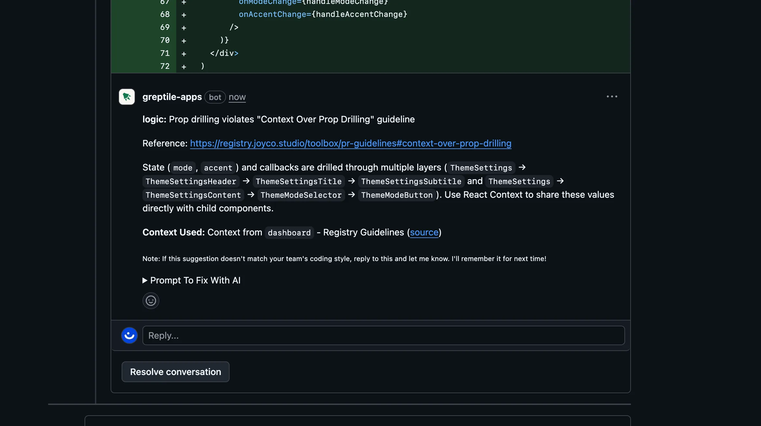Add an emoji reaction with the smiley button
The height and width of the screenshot is (426, 761).
(x=151, y=301)
